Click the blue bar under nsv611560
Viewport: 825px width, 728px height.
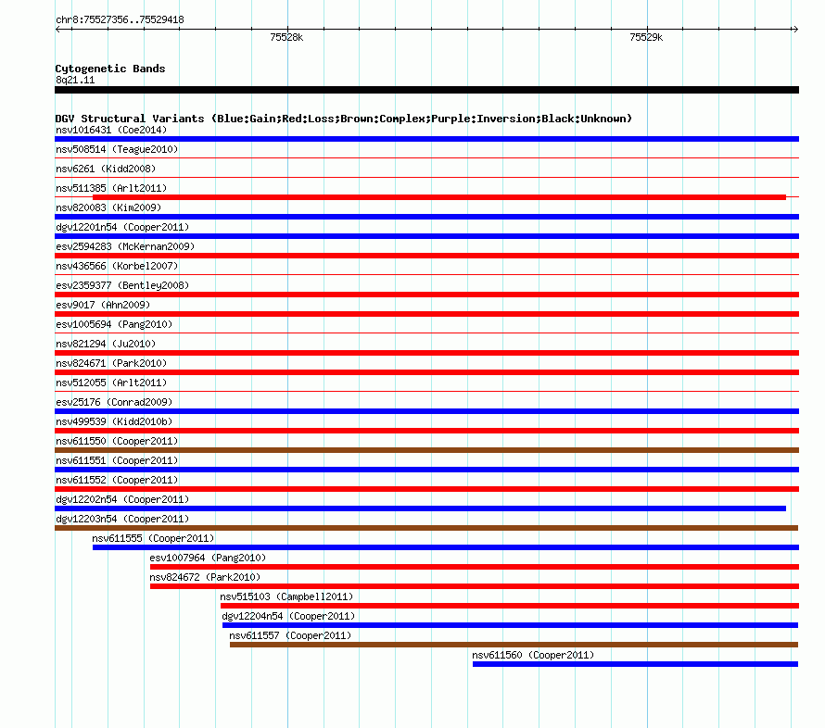(x=635, y=664)
